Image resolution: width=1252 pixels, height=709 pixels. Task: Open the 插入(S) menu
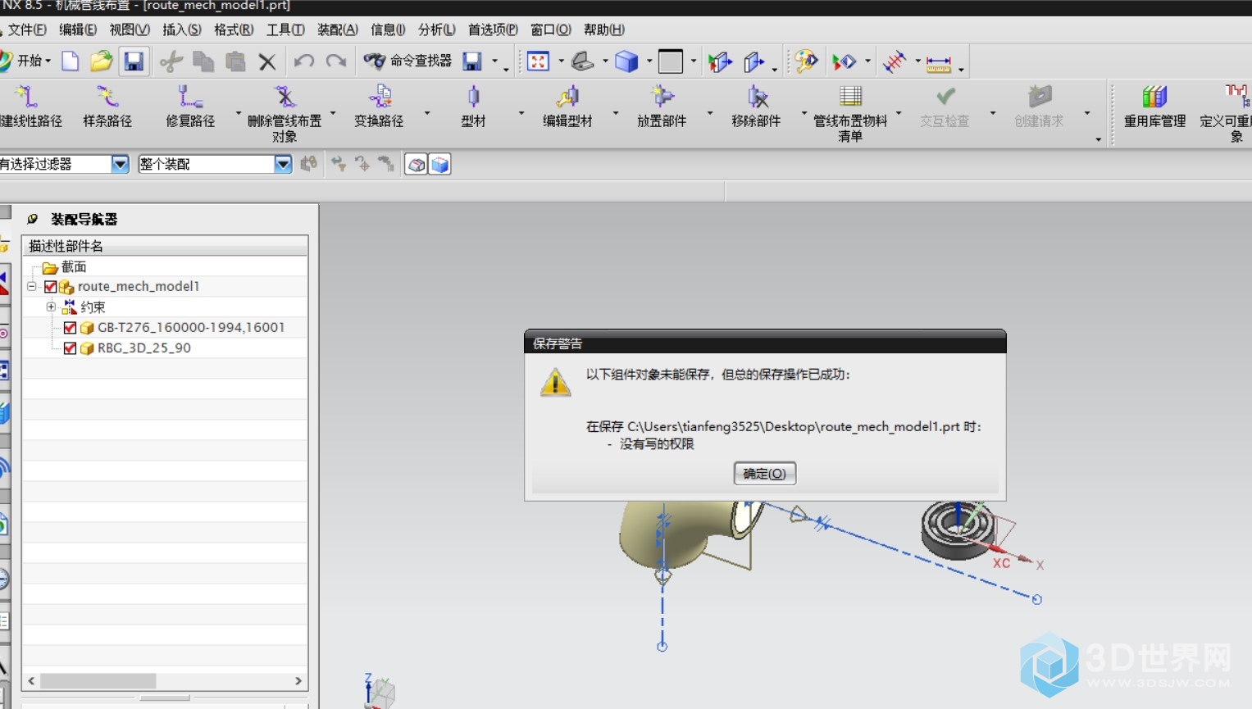pos(182,30)
